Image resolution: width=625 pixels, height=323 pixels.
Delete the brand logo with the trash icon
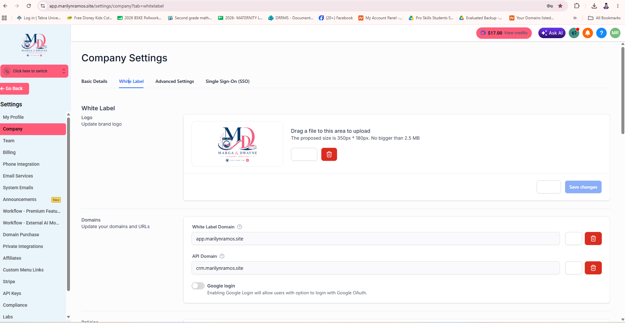[329, 154]
